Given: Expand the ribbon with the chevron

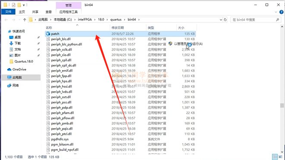Looking at the screenshot, I should tap(276, 12).
